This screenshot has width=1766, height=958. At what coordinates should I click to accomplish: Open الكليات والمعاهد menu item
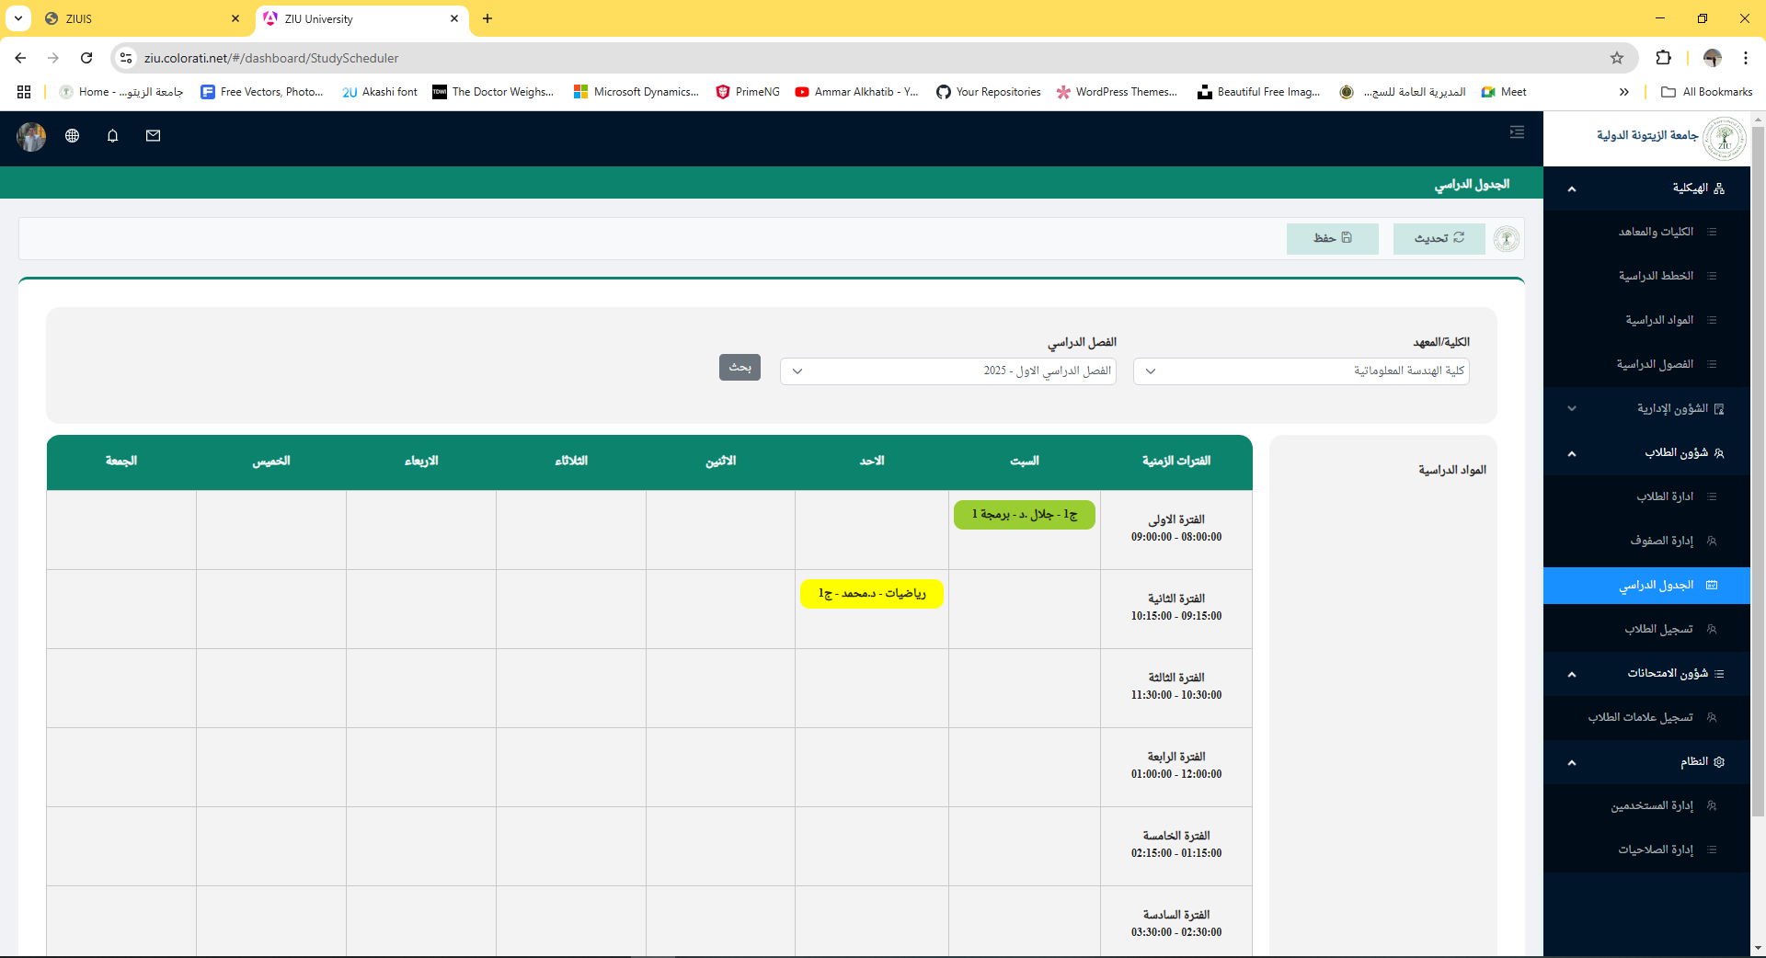pyautogui.click(x=1646, y=233)
